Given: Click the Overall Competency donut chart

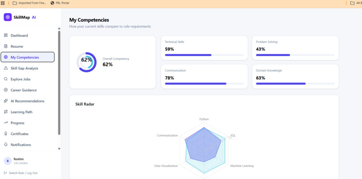Looking at the screenshot, I should pos(86,62).
